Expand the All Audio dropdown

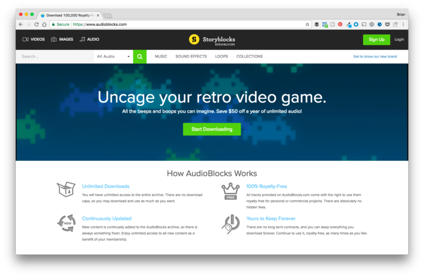(x=113, y=57)
